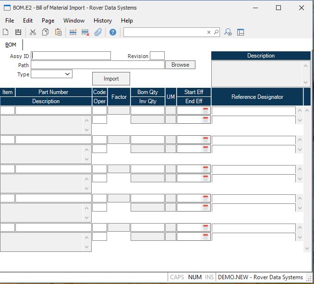Open the Window menu
Viewport: 314px width, 284px height.
click(x=74, y=21)
